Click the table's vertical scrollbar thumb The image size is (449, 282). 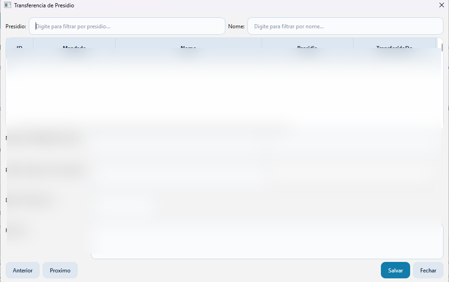(x=442, y=47)
